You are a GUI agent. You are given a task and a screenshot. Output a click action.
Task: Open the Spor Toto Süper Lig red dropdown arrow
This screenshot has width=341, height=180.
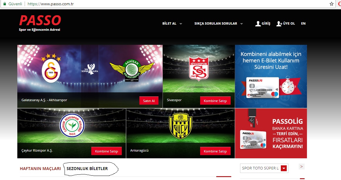[284, 168]
